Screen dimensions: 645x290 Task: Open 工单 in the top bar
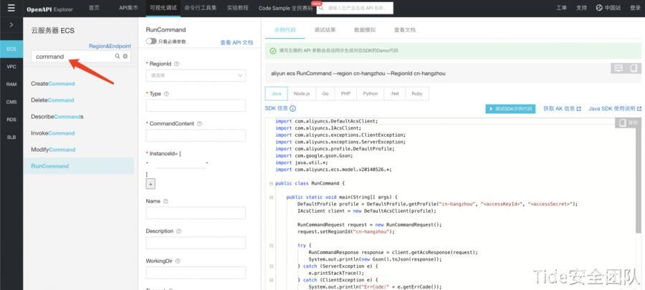pos(561,8)
